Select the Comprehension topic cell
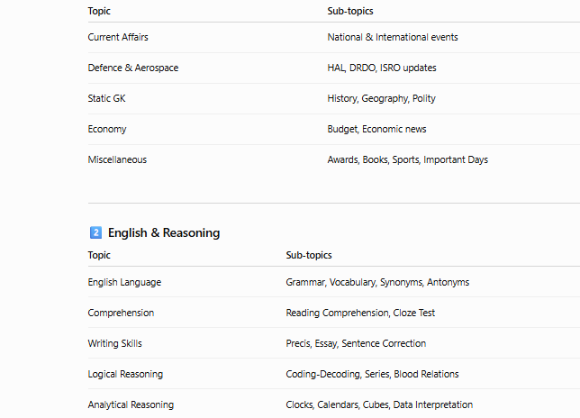 tap(121, 313)
